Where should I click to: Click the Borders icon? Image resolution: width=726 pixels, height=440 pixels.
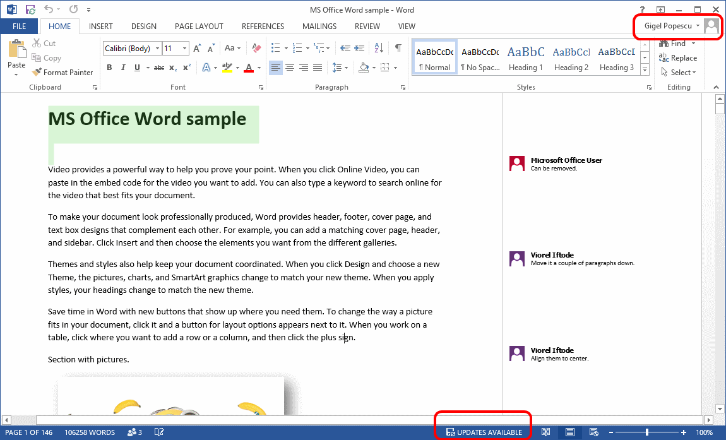pyautogui.click(x=384, y=68)
